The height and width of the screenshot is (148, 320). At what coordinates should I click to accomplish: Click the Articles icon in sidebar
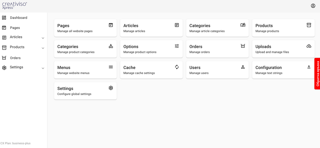pyautogui.click(x=4, y=38)
